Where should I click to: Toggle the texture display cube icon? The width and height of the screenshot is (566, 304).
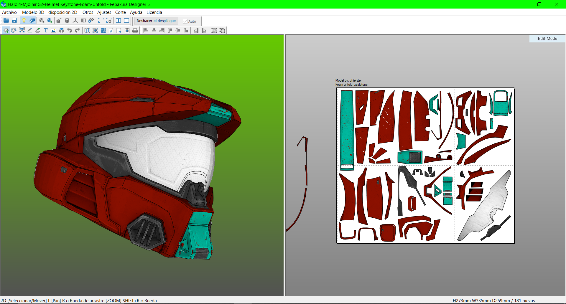tap(32, 21)
